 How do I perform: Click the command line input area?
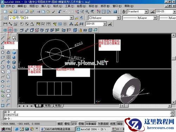coord(87,119)
